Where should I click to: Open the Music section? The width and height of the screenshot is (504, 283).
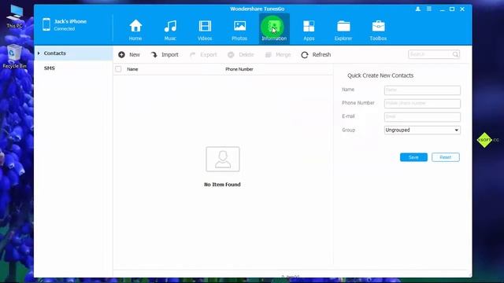pyautogui.click(x=170, y=30)
